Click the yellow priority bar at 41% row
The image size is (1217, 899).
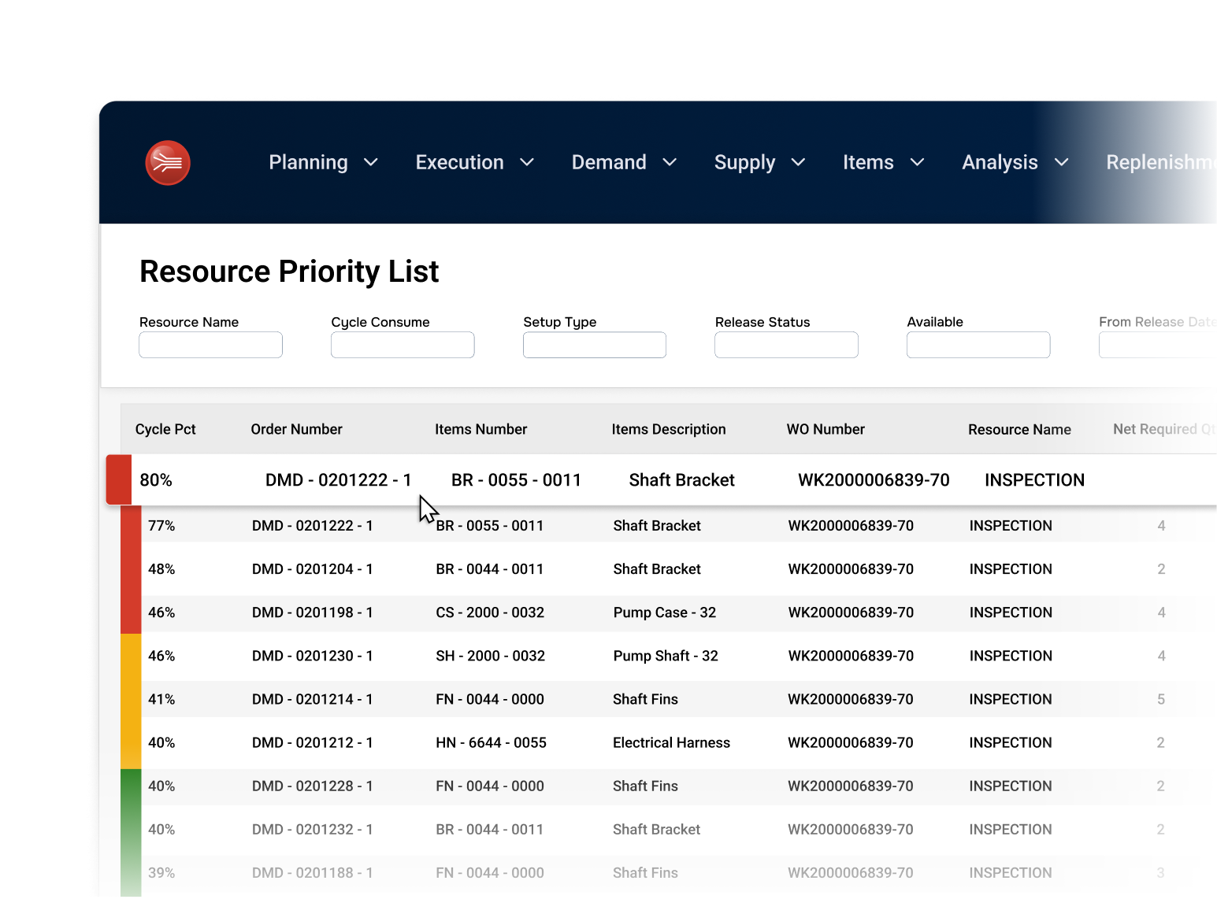coord(131,699)
